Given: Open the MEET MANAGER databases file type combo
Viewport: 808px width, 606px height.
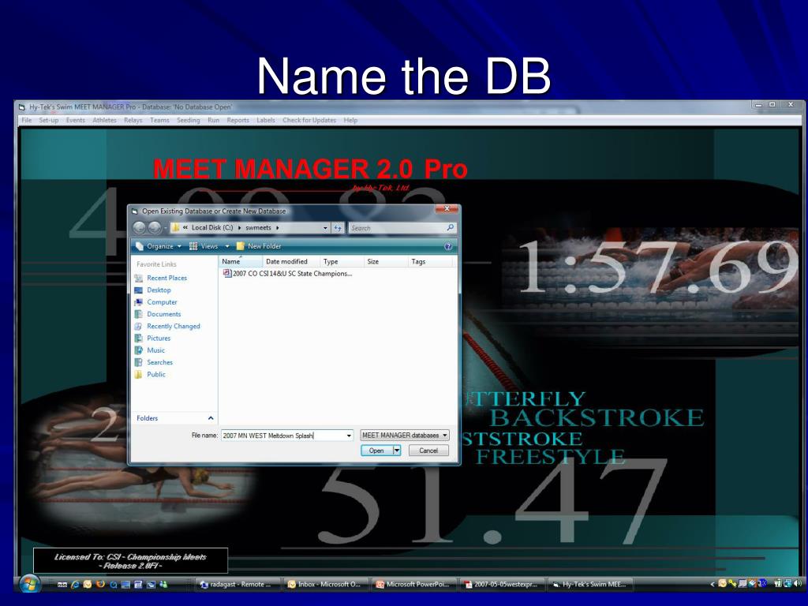Looking at the screenshot, I should [405, 436].
